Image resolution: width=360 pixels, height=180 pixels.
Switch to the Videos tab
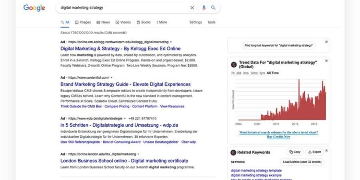click(123, 22)
